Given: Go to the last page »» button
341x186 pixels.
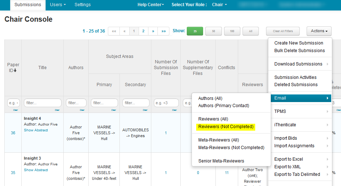Looking at the screenshot, I should click(x=164, y=31).
